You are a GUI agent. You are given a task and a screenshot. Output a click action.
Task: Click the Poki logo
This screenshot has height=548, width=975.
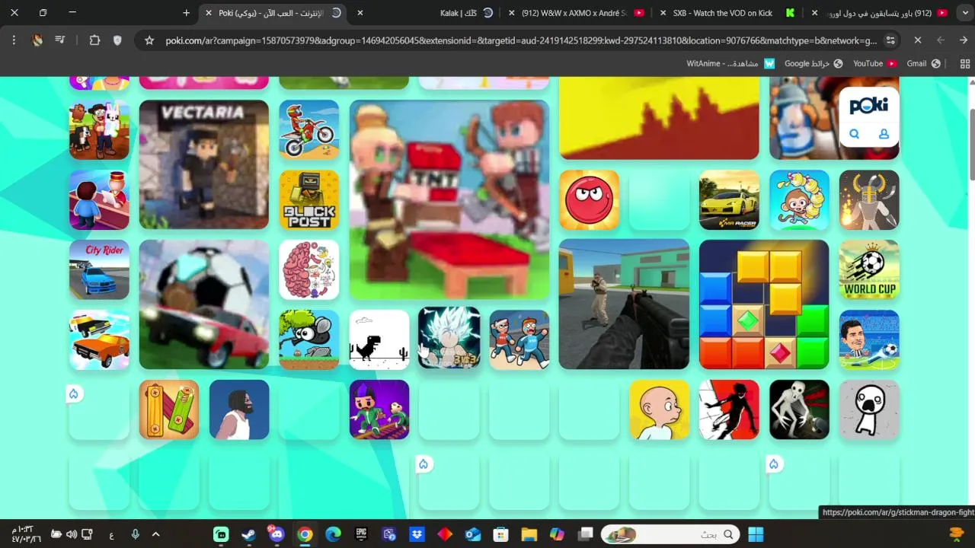(x=868, y=105)
